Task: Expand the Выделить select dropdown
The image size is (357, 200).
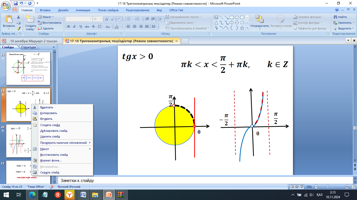Action: [x=344, y=28]
